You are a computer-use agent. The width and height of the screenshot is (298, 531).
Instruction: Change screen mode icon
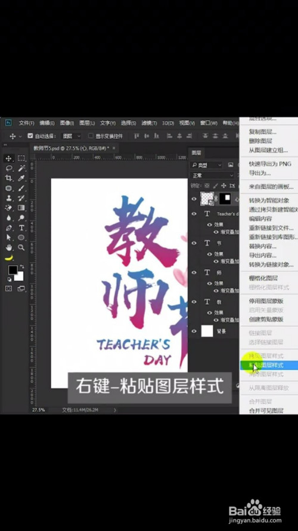point(21,288)
